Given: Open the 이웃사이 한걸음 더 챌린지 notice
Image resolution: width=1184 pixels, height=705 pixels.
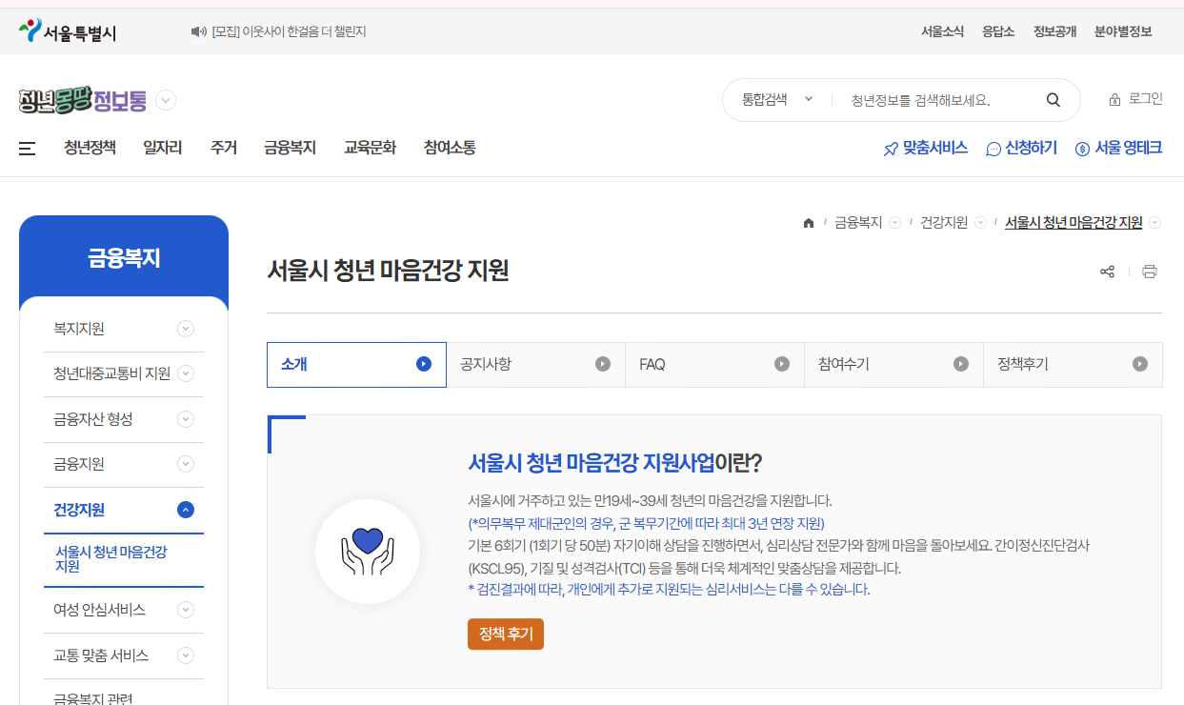Looking at the screenshot, I should (290, 31).
